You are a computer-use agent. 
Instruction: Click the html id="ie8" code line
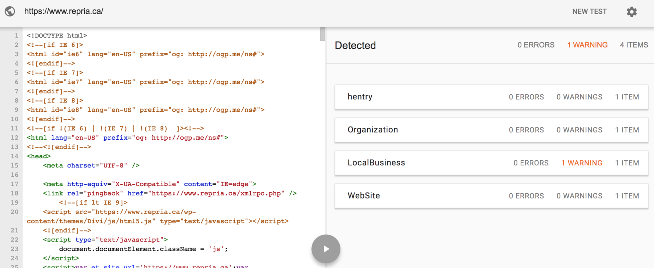[x=146, y=110]
